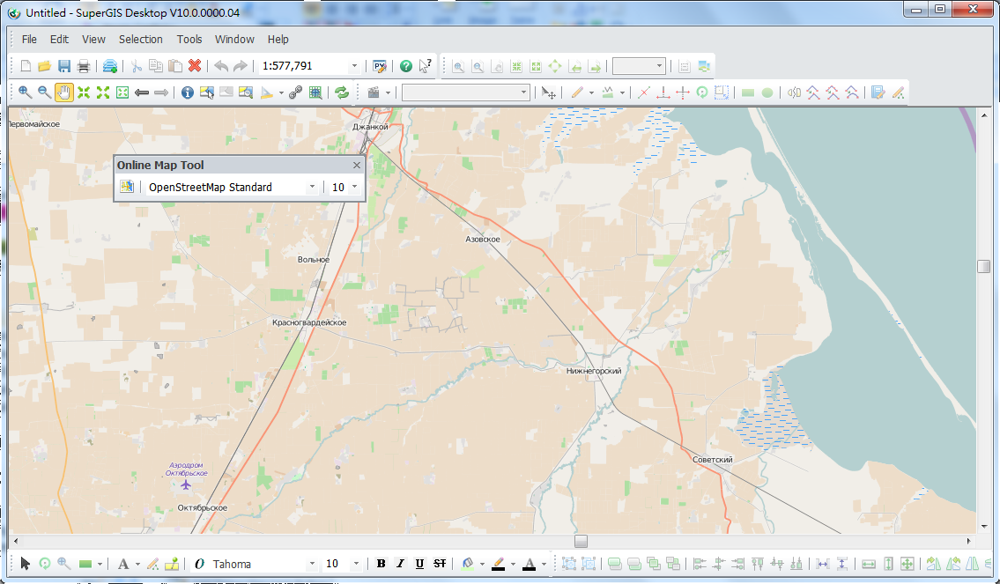Click the Hyperlink chain icon
This screenshot has width=1000, height=584.
[x=295, y=92]
